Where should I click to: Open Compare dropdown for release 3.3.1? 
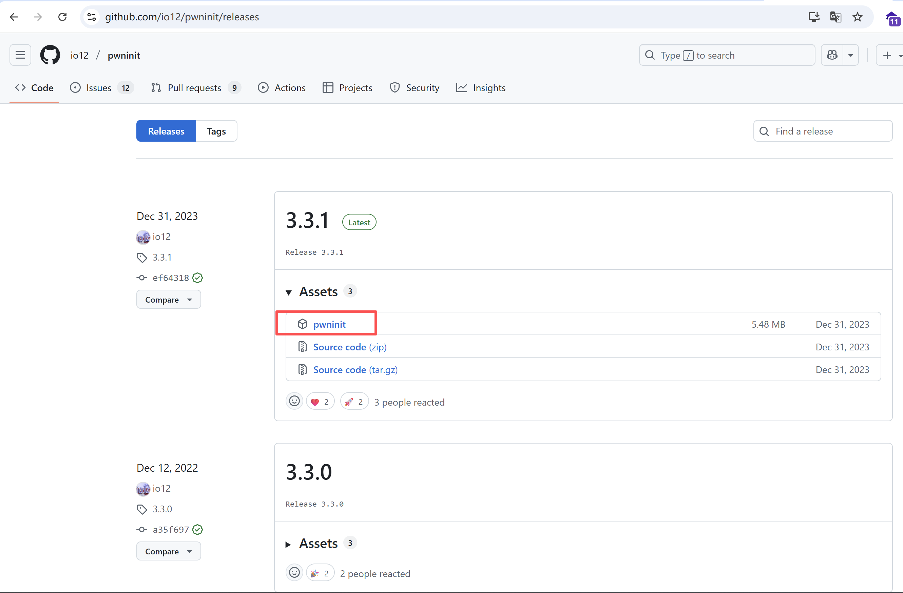click(169, 300)
